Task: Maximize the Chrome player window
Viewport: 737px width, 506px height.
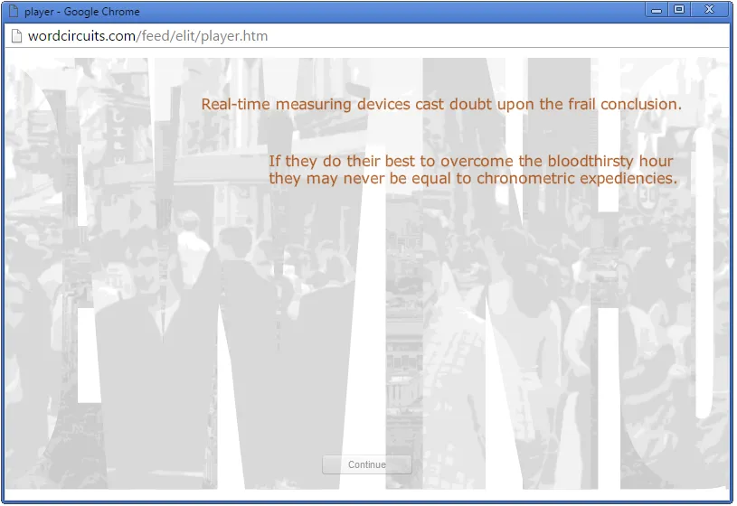Action: point(679,10)
